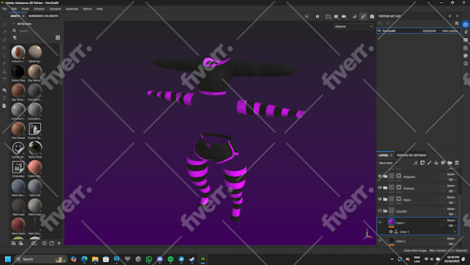The width and height of the screenshot is (470, 265).
Task: Select the Color 1 purple layer thumbnail
Action: click(391, 222)
